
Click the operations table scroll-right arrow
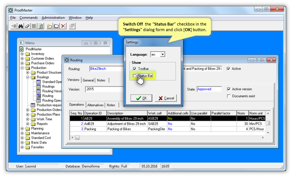tap(263, 138)
